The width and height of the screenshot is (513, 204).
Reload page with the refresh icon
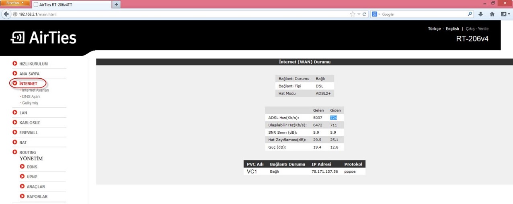365,14
